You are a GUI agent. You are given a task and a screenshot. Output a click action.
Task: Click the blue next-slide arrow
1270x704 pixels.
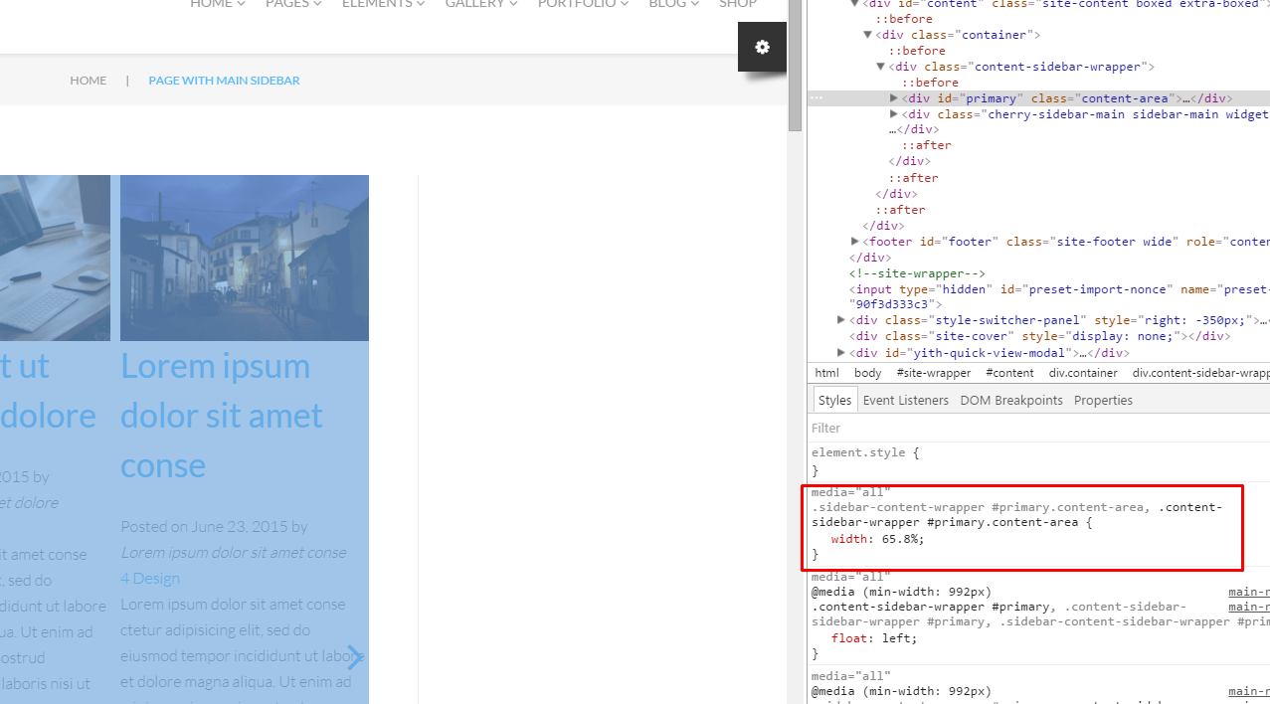356,657
